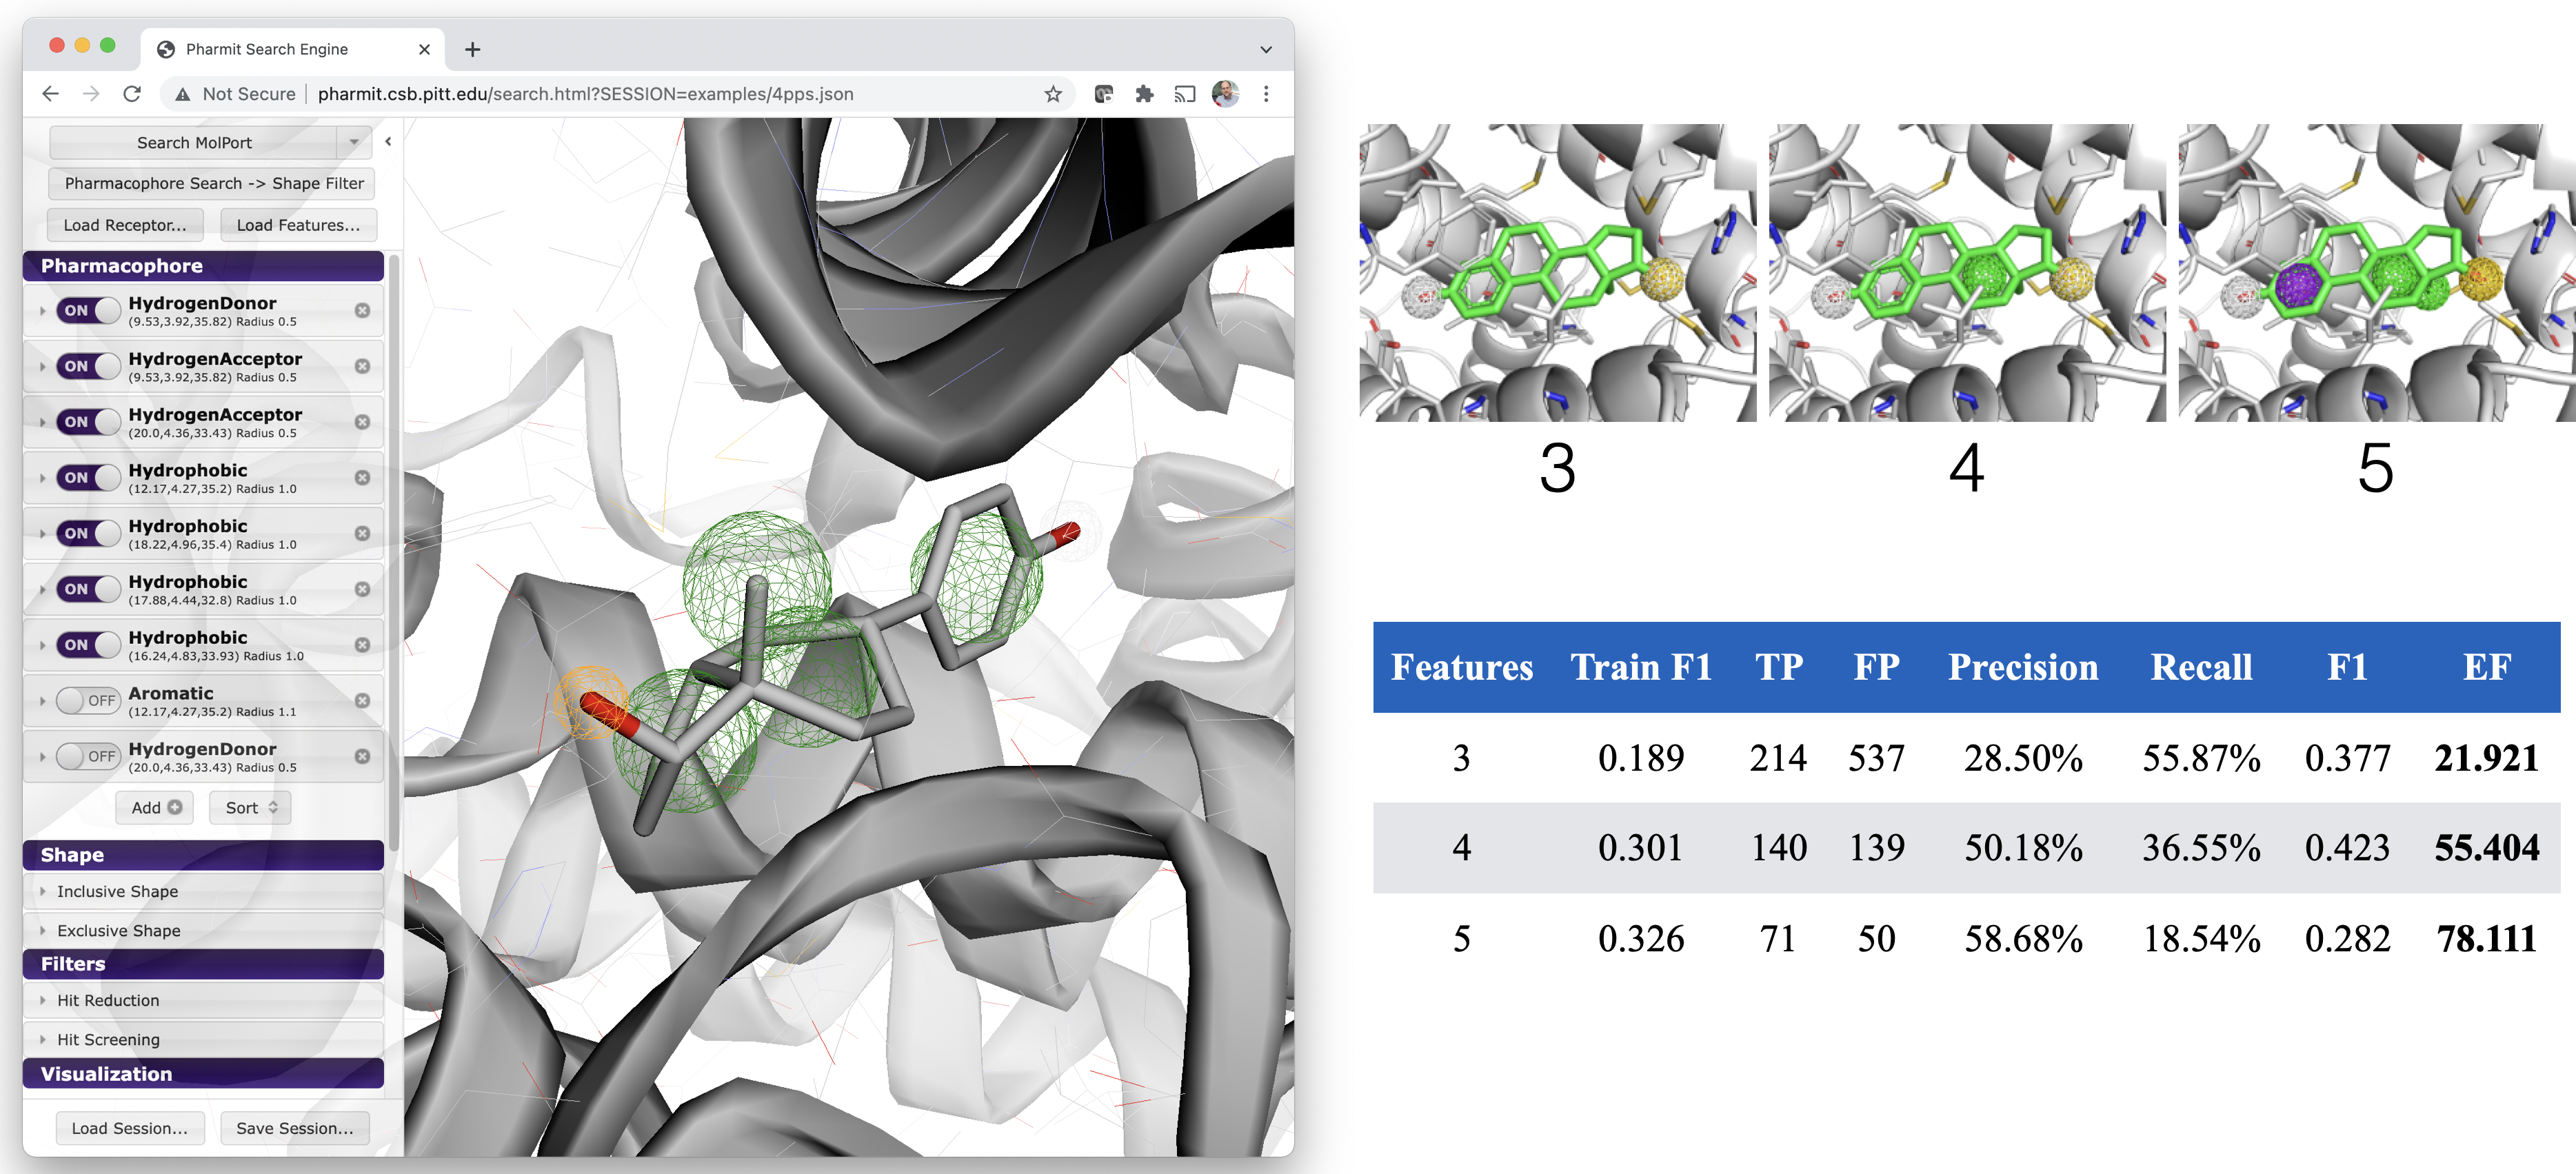Click the Filters section header
The width and height of the screenshot is (2576, 1174).
tap(203, 964)
